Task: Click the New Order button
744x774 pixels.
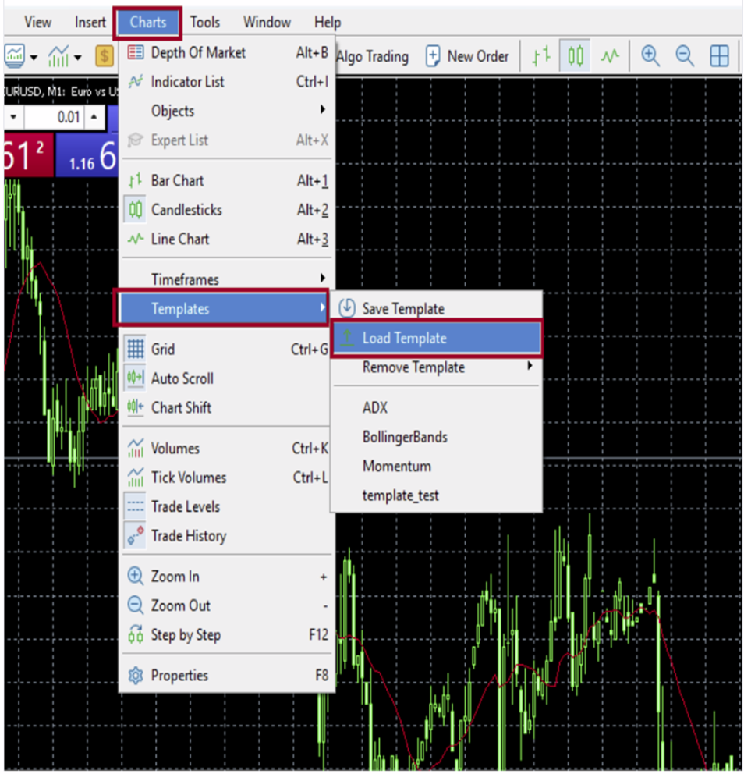Action: tap(467, 56)
